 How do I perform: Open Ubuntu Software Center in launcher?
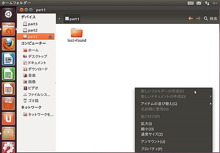(x=8, y=104)
